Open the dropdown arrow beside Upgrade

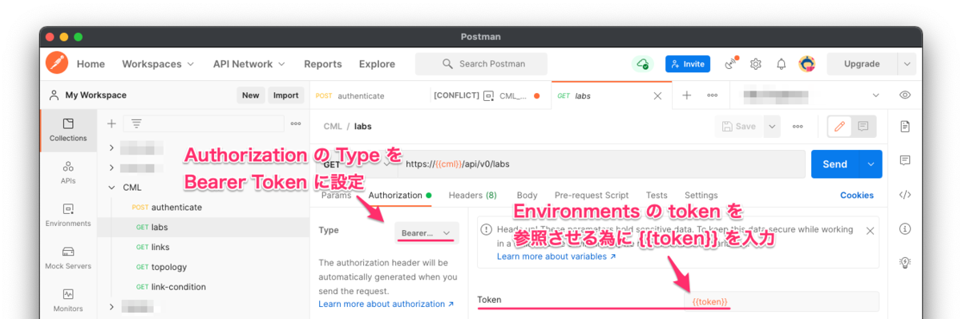(x=907, y=64)
